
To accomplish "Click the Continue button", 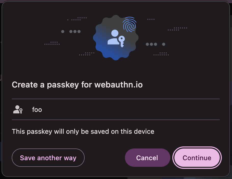I will 197,158.
